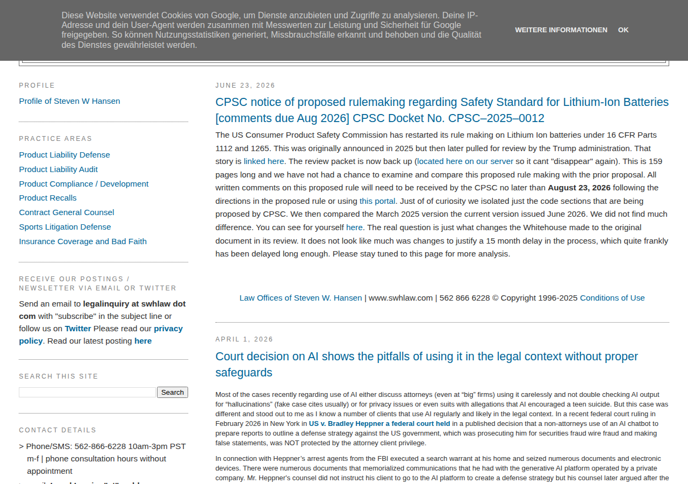
Task: Open Law Offices of Steven W. Hansen link
Action: pos(300,298)
